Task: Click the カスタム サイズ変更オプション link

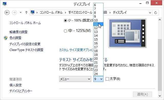Action: (76, 50)
